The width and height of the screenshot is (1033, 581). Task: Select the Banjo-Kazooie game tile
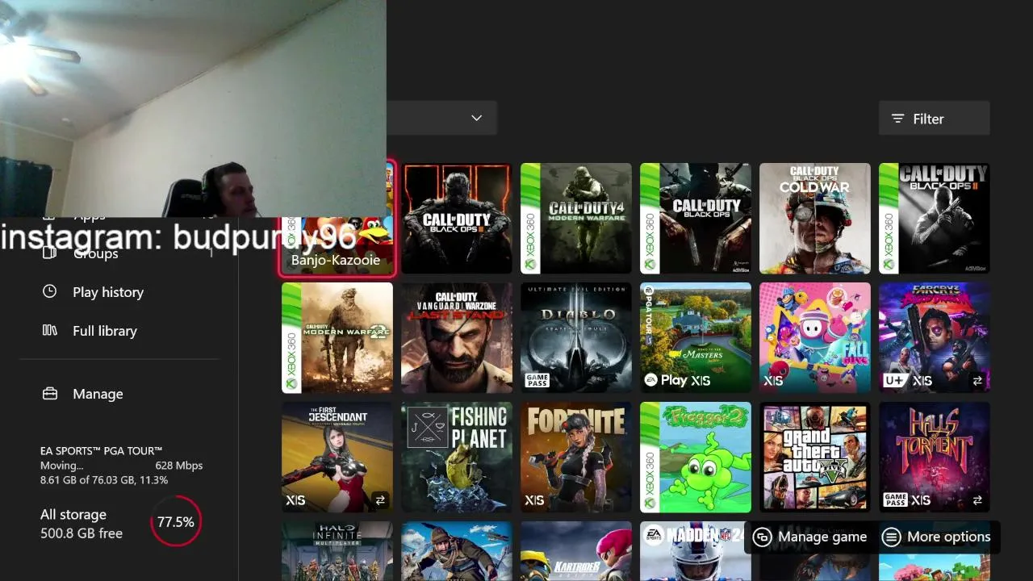(x=337, y=218)
